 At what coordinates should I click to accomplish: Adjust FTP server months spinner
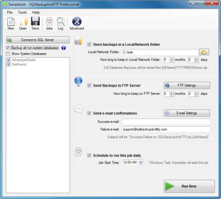(171, 94)
